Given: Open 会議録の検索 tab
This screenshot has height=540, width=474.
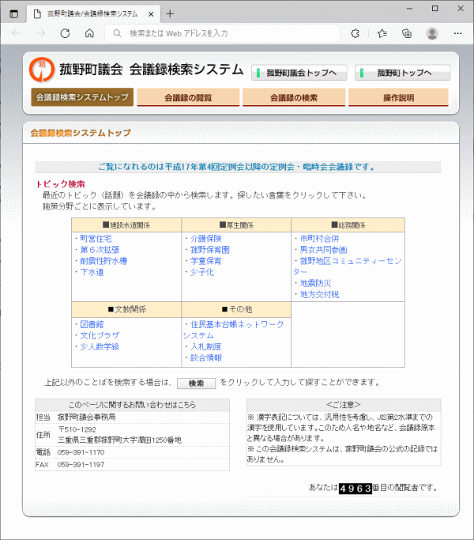Looking at the screenshot, I should pos(294,97).
